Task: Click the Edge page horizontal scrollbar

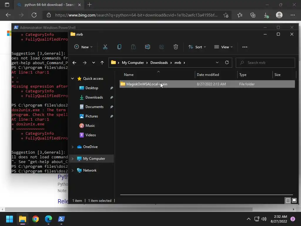Action: pos(129,209)
